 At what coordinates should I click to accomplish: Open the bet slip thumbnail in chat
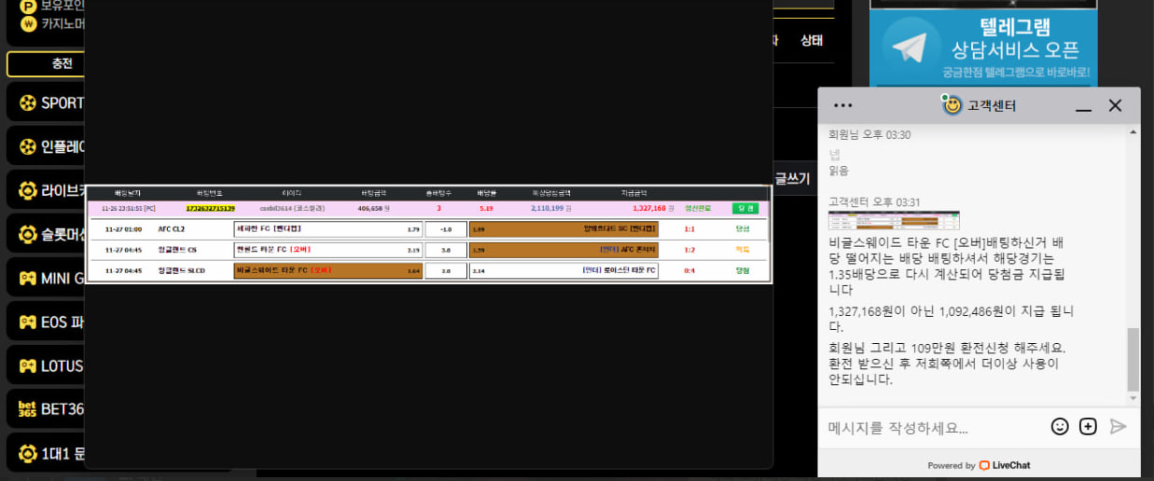click(x=893, y=220)
